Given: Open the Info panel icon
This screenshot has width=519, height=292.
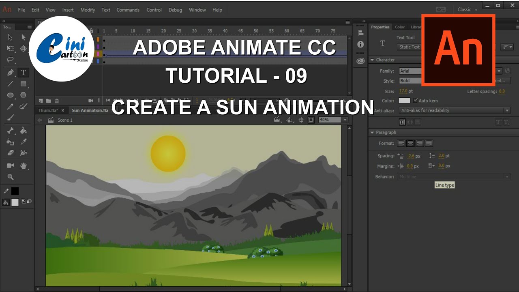Looking at the screenshot, I should coord(360,45).
